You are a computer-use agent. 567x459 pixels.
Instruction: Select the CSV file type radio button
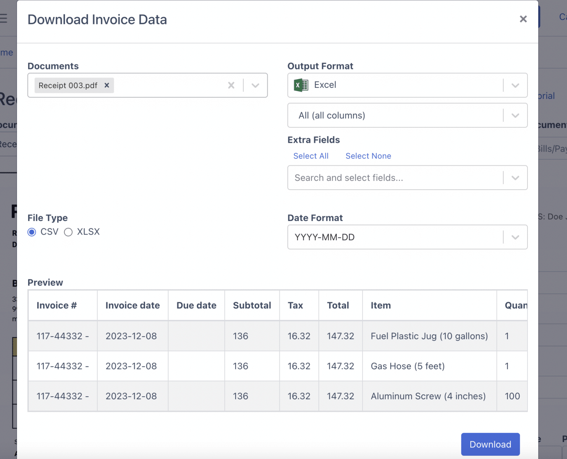tap(31, 232)
